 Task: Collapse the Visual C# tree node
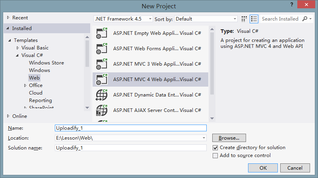[x=17, y=55]
